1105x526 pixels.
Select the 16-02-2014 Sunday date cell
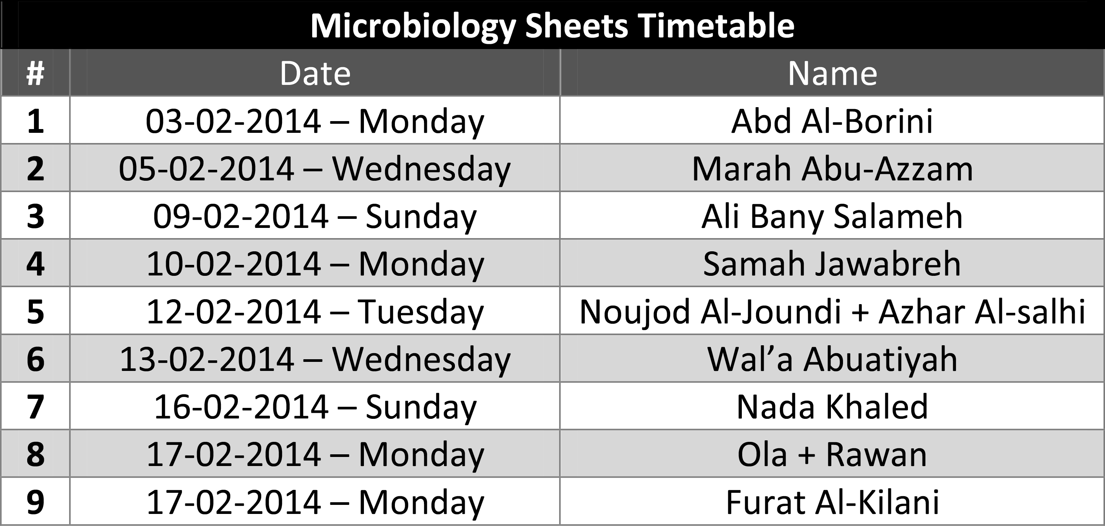(315, 406)
